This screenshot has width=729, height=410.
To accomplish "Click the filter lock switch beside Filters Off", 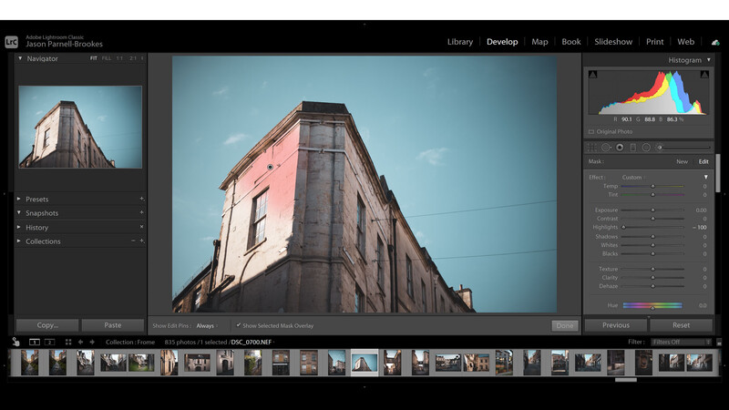I will point(719,343).
